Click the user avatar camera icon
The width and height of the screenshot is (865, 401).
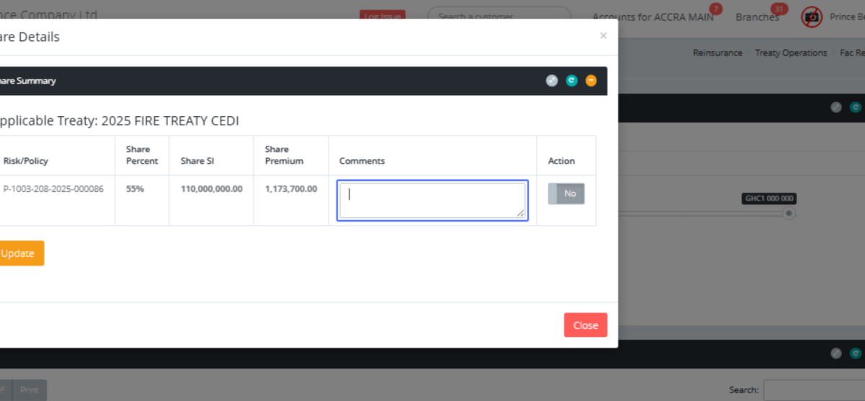812,17
